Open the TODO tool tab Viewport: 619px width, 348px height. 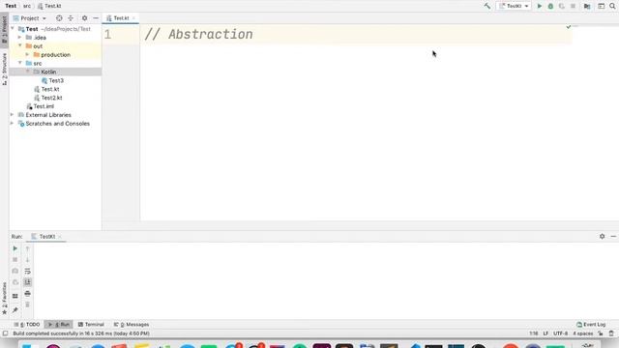point(27,325)
